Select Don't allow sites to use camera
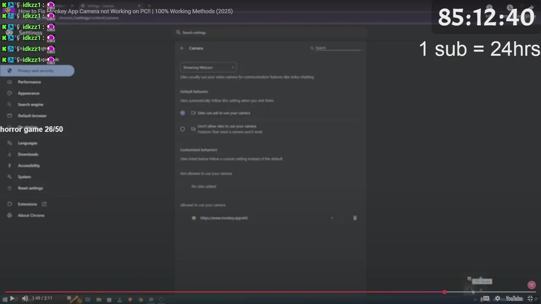The width and height of the screenshot is (541, 304). [x=183, y=129]
